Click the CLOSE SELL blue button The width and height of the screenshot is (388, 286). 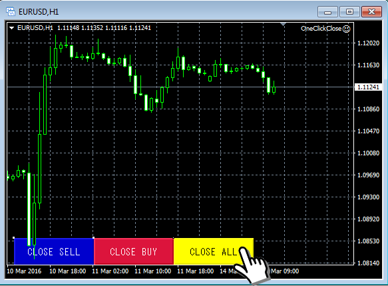(54, 251)
